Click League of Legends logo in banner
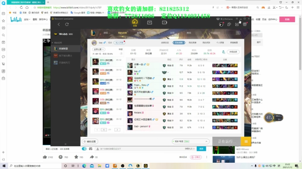302x169 pixels. pyautogui.click(x=93, y=33)
